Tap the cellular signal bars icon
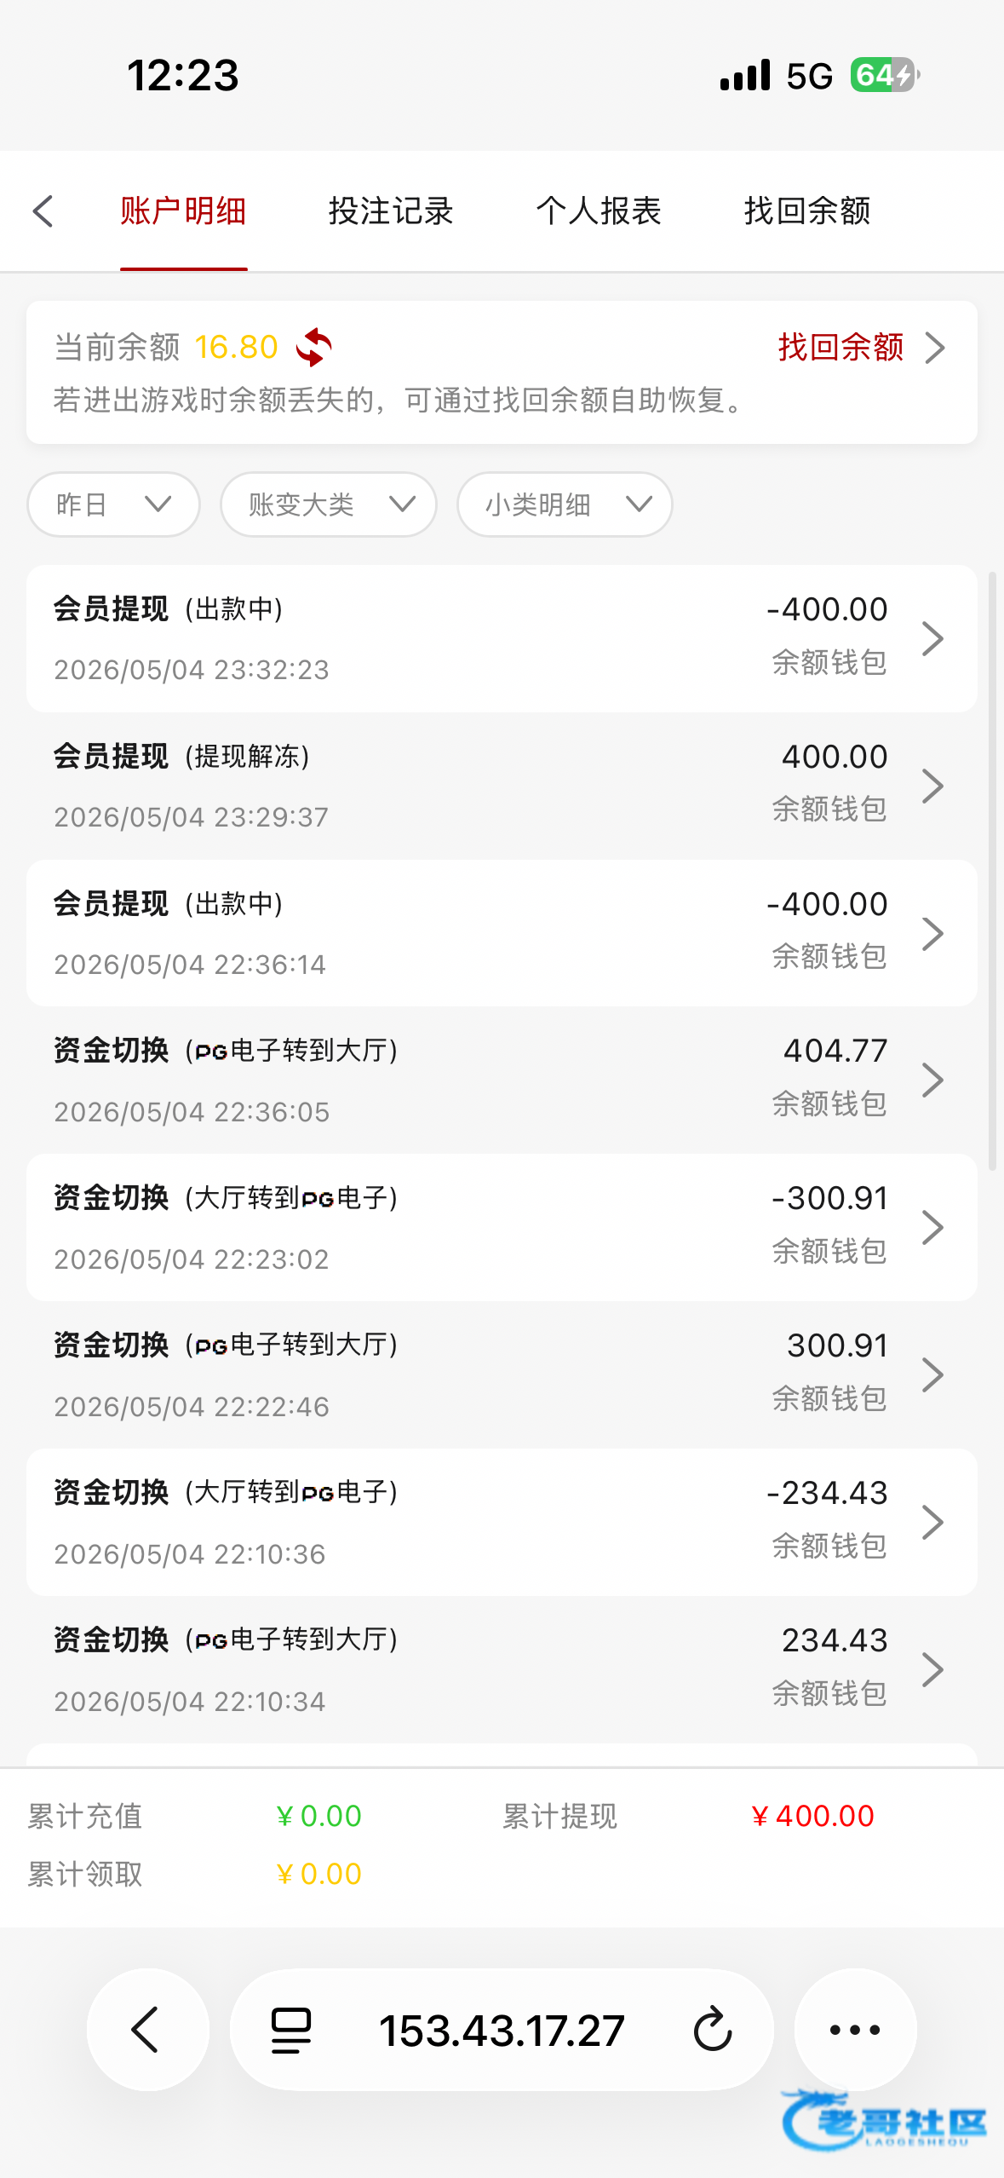1004x2178 pixels. point(745,75)
